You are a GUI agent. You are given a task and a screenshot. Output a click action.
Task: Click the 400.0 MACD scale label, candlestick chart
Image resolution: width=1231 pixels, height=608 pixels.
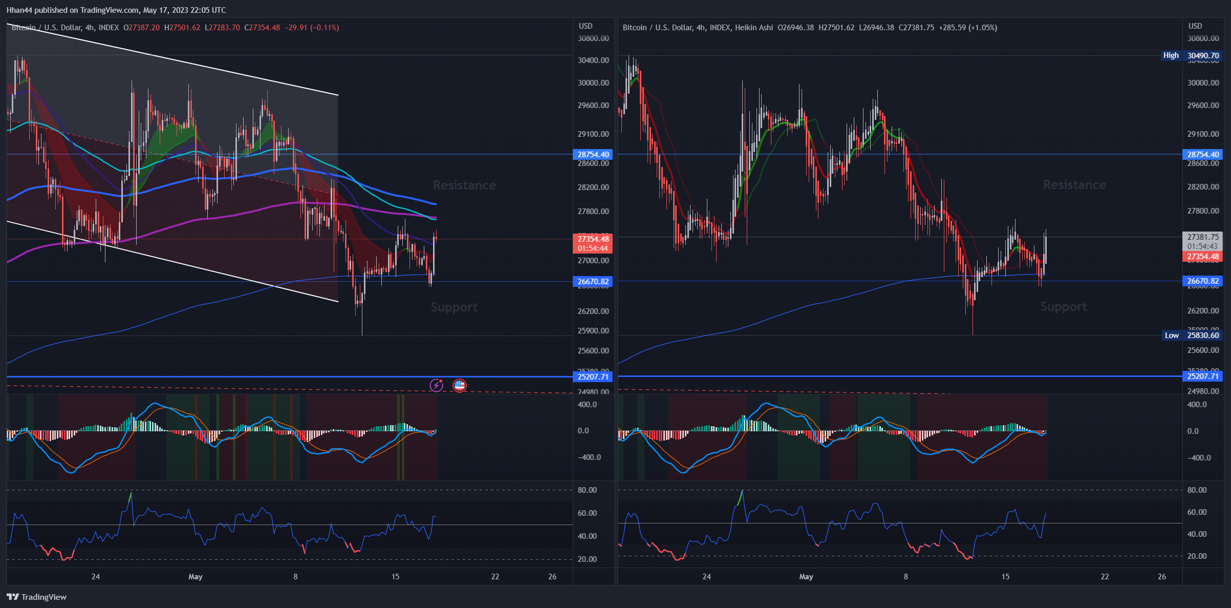pos(587,405)
